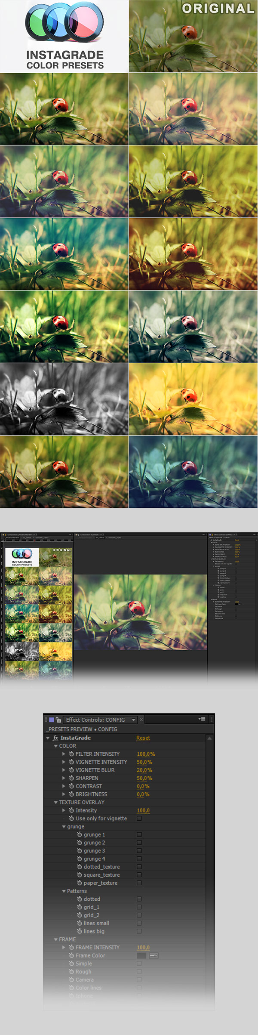Select the Effect Controls: CONFIG tab

point(95,720)
